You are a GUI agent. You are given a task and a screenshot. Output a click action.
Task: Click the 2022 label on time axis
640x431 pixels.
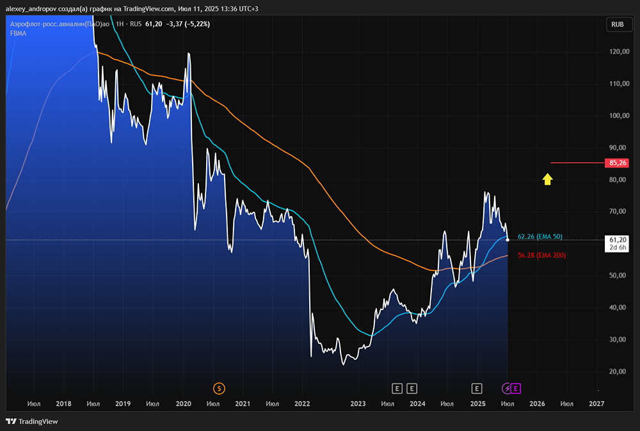(x=302, y=404)
